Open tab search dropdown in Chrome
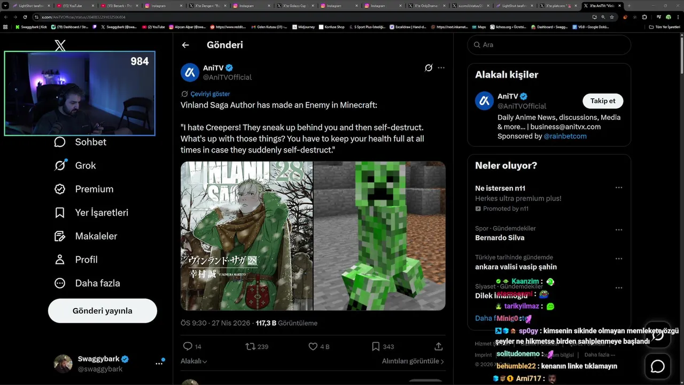The height and width of the screenshot is (385, 684). point(5,5)
